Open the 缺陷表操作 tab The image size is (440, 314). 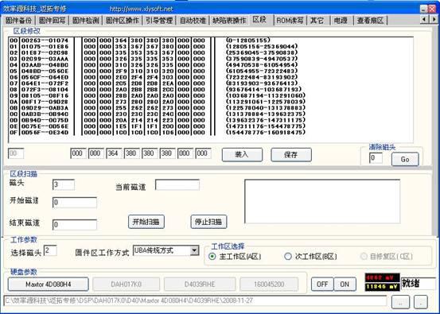pyautogui.click(x=229, y=20)
